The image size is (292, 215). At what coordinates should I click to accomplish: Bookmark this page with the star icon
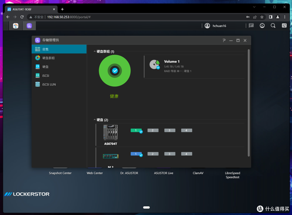click(262, 17)
